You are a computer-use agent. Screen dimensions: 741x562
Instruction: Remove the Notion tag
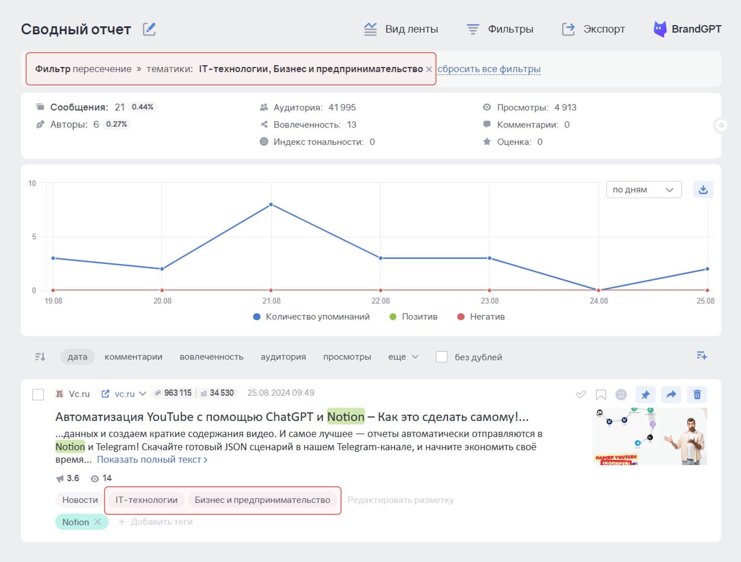pos(98,522)
